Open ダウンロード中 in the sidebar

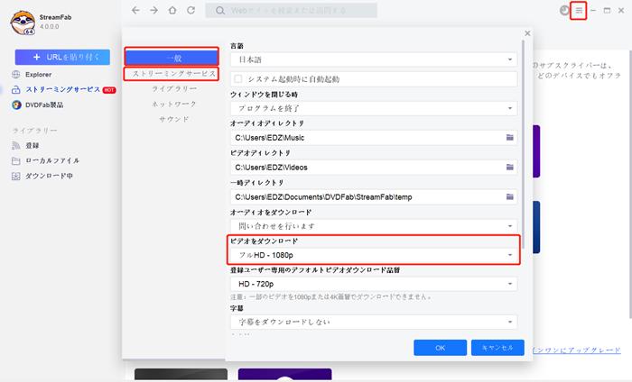(49, 176)
